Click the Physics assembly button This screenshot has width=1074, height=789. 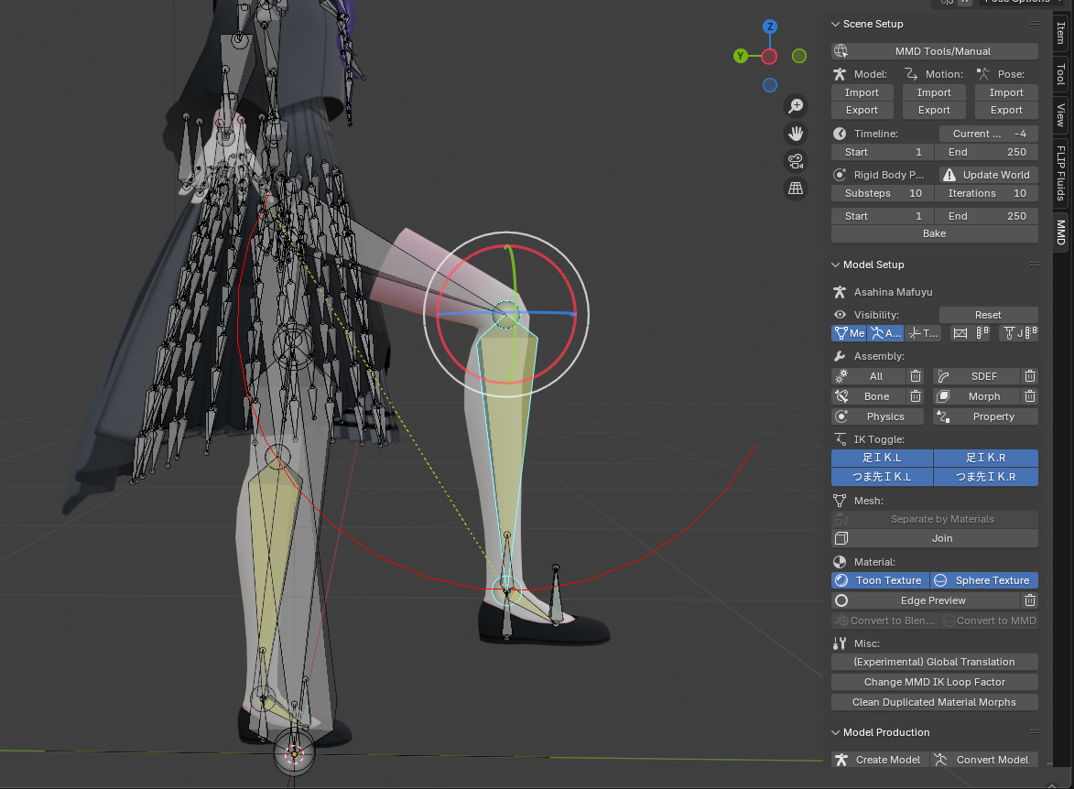[877, 416]
